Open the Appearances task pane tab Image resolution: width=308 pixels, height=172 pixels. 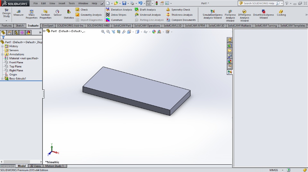[230, 61]
